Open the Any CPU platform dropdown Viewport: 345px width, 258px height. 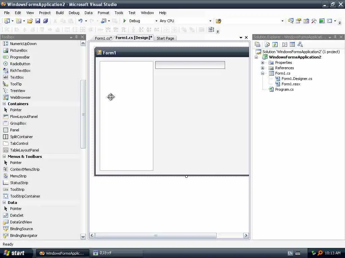click(210, 21)
